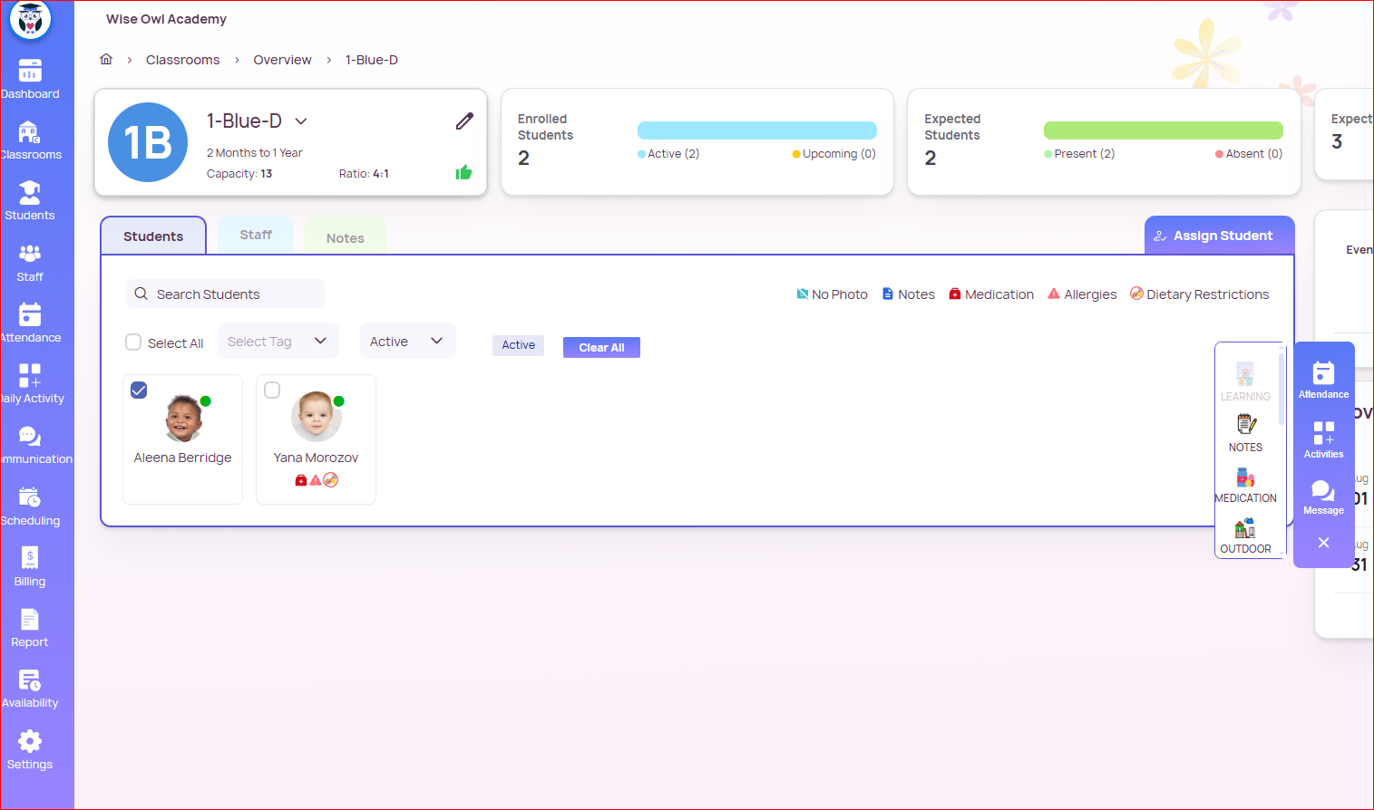1374x810 pixels.
Task: Switch to the Notes tab
Action: click(345, 237)
